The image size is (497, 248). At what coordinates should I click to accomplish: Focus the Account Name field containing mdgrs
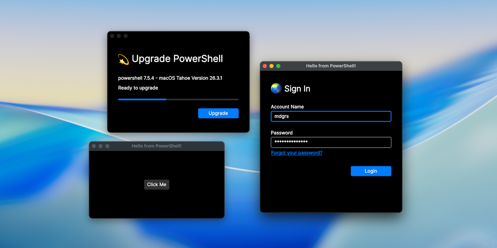coord(331,116)
